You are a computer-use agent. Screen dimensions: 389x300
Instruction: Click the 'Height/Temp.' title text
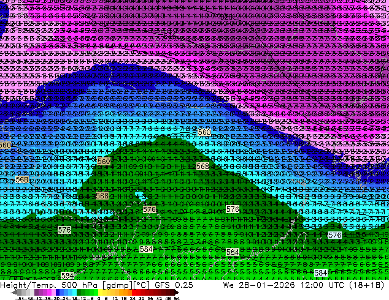pyautogui.click(x=28, y=285)
